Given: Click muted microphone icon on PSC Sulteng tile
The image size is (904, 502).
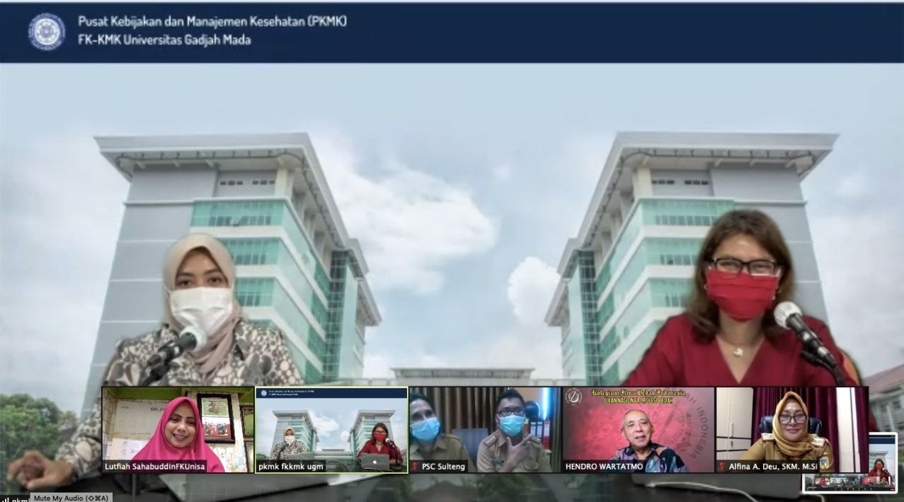Looking at the screenshot, I should click(416, 467).
